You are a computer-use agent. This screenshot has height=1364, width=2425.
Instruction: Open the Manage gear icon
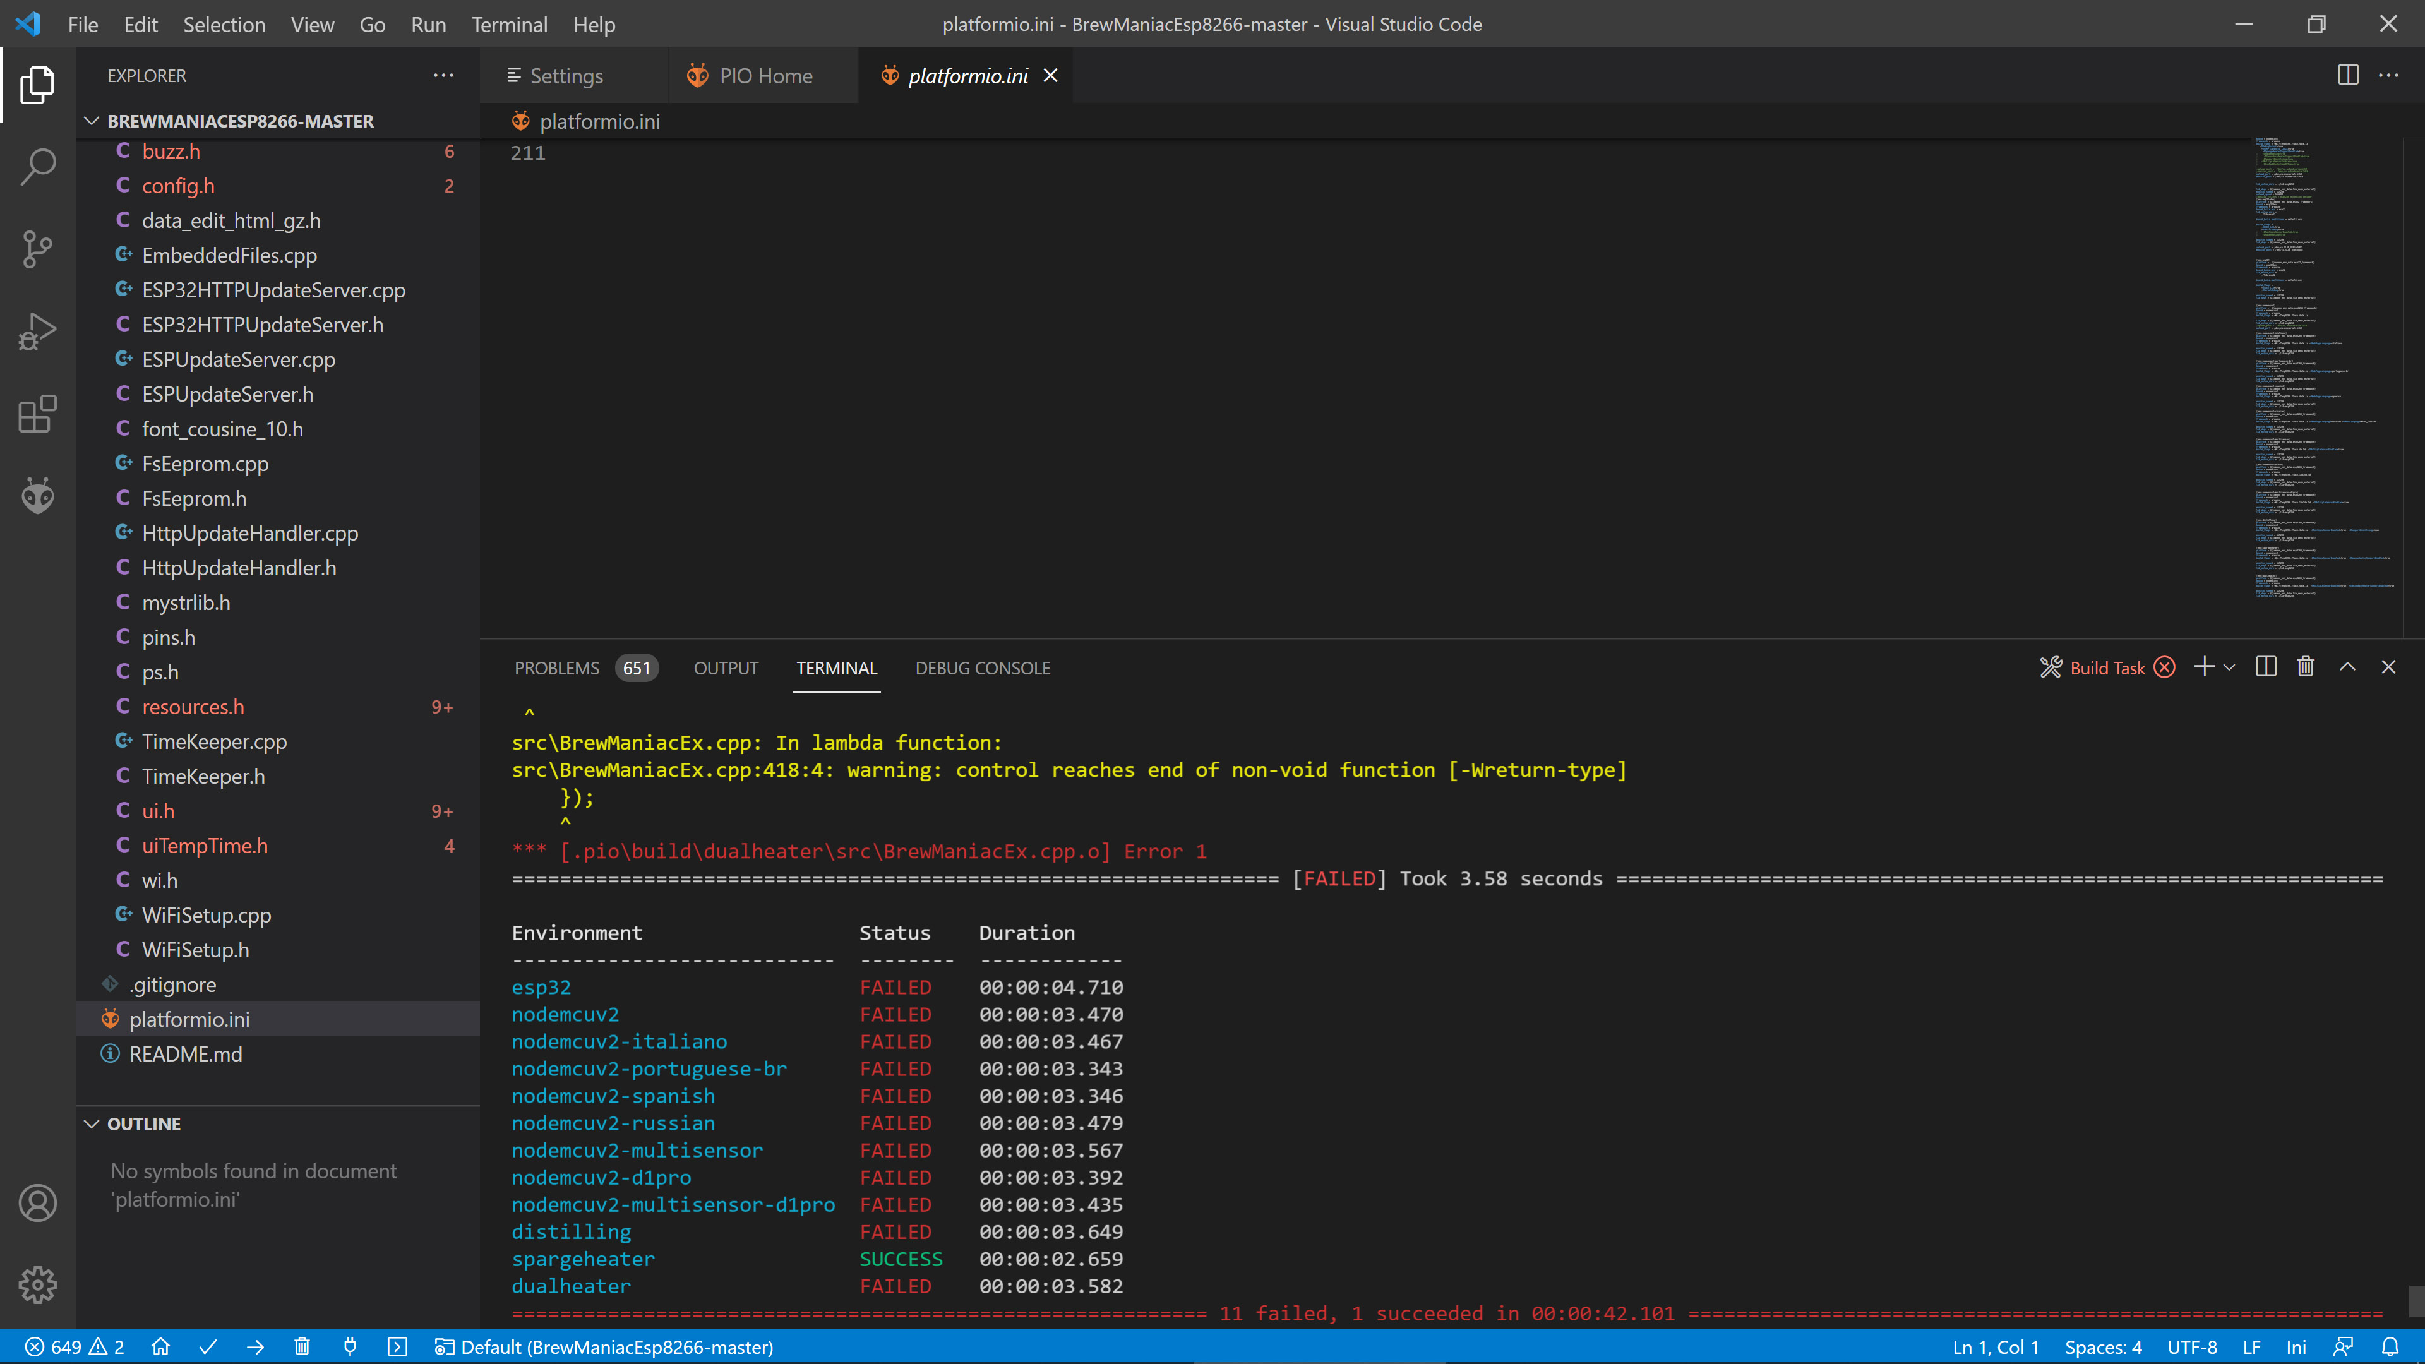(38, 1285)
